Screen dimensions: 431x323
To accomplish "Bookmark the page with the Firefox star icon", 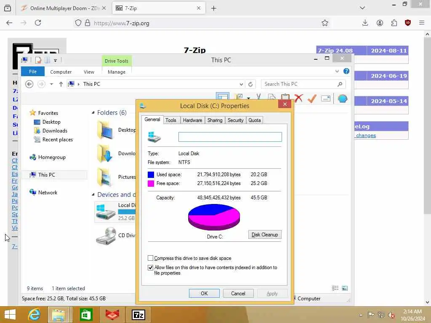I will click(x=325, y=23).
